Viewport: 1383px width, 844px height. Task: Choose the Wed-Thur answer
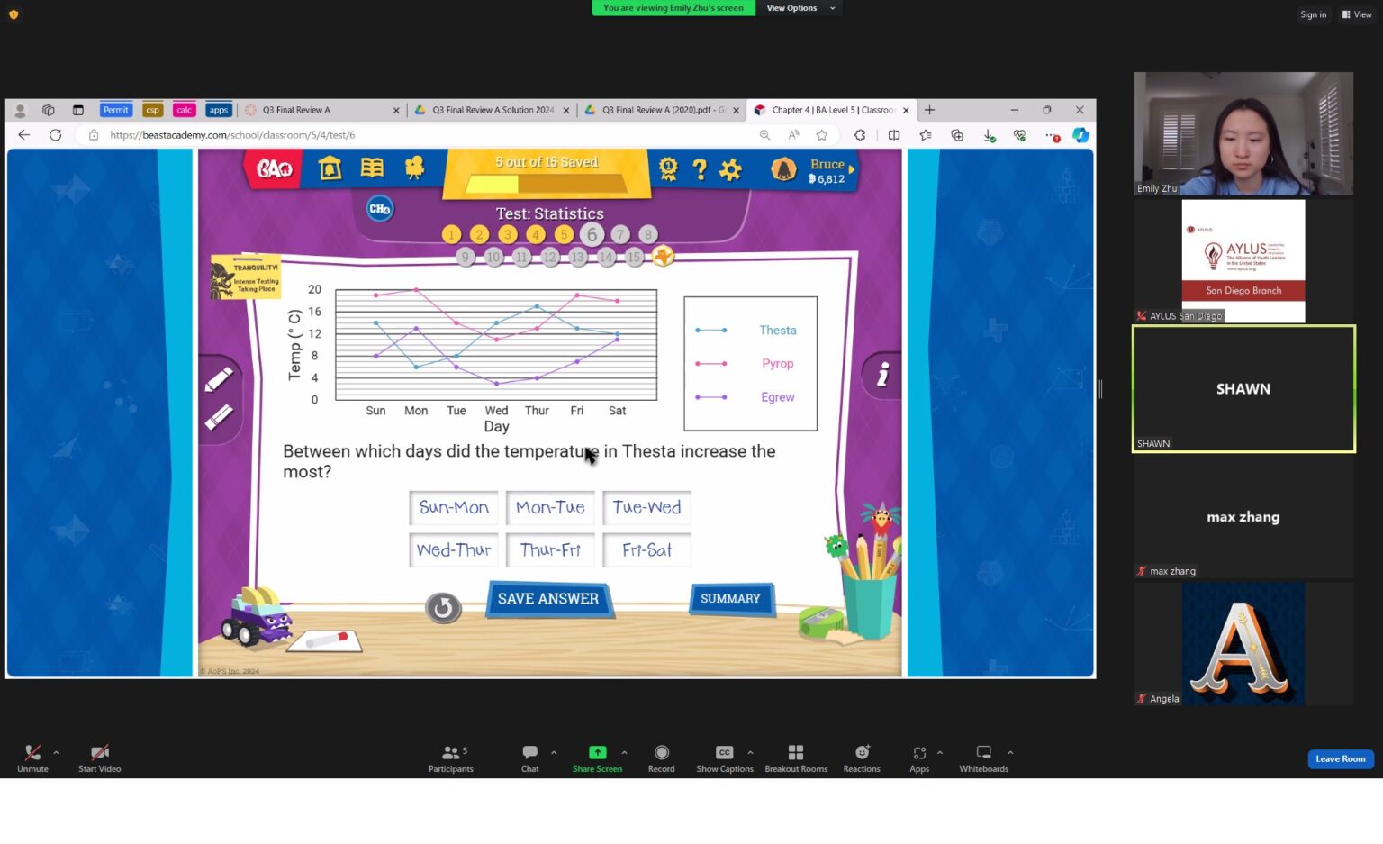pyautogui.click(x=454, y=549)
